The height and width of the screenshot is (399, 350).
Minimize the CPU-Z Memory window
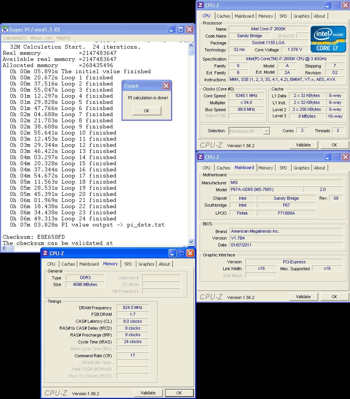[173, 253]
